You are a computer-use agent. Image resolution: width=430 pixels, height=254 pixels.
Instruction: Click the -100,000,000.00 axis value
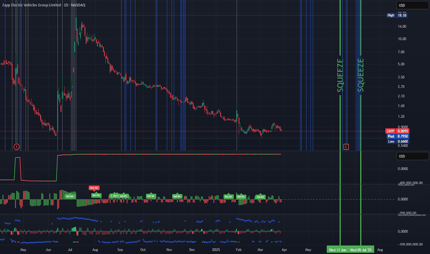tap(410, 244)
